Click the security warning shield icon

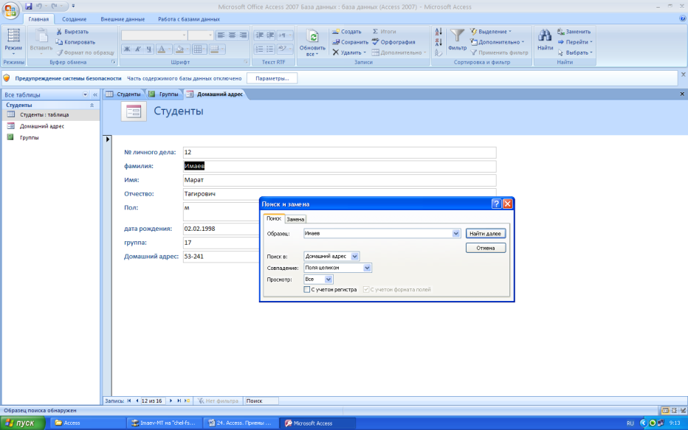point(7,78)
